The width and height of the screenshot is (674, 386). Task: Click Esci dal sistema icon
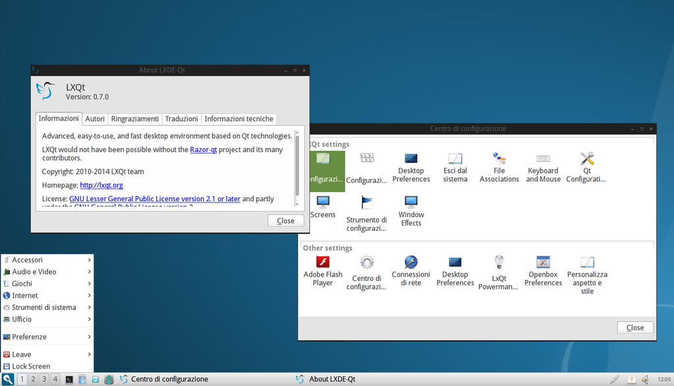455,159
